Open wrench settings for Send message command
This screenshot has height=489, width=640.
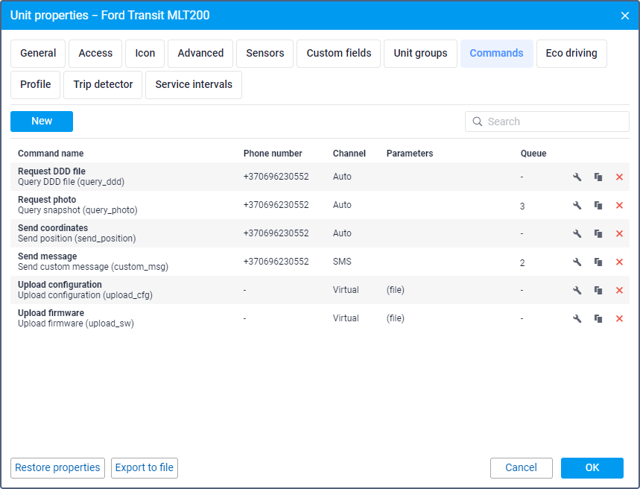click(577, 262)
